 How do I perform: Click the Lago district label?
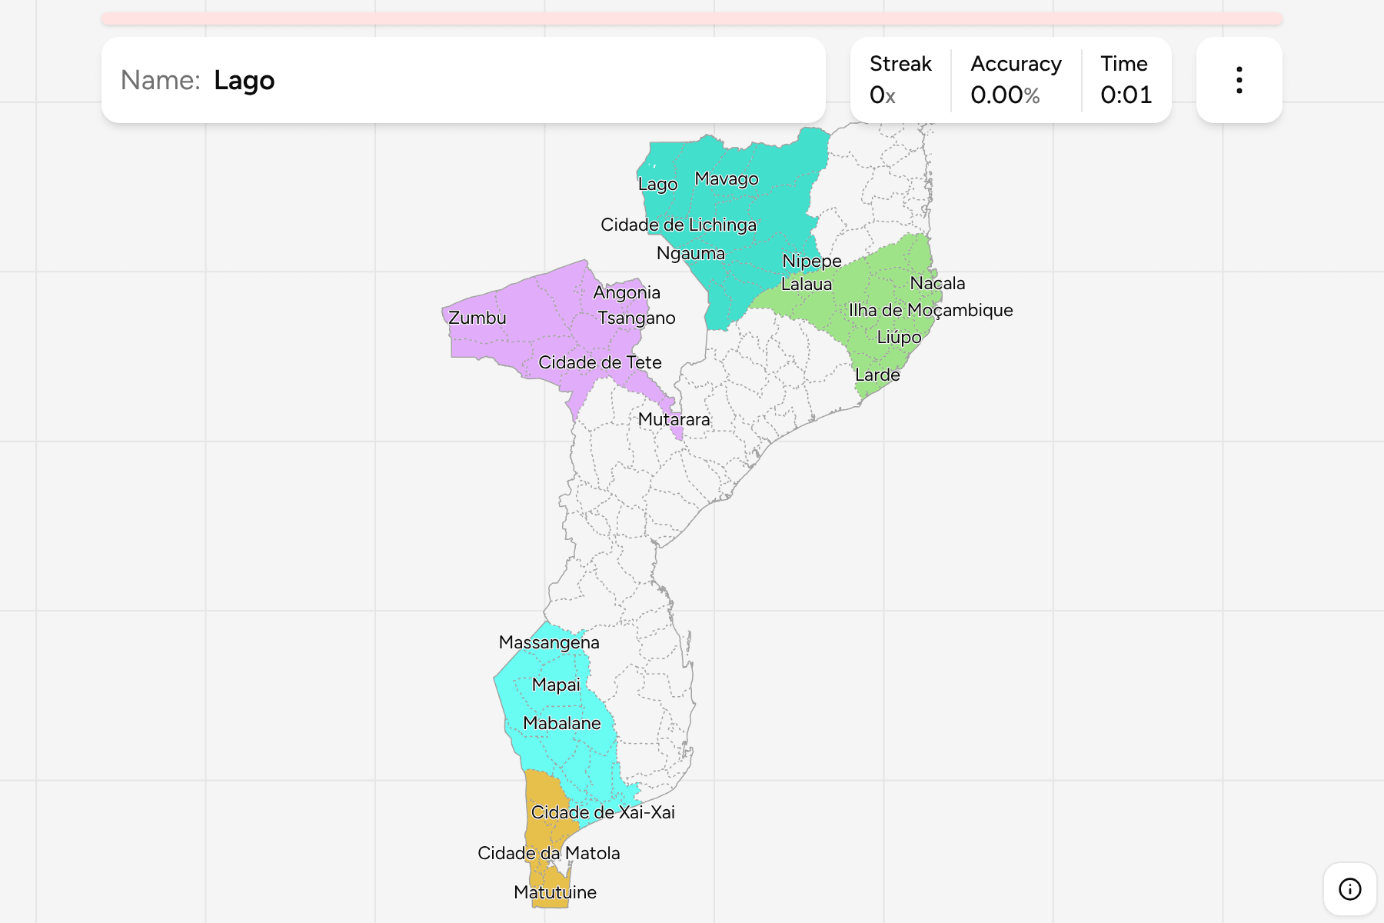[658, 184]
